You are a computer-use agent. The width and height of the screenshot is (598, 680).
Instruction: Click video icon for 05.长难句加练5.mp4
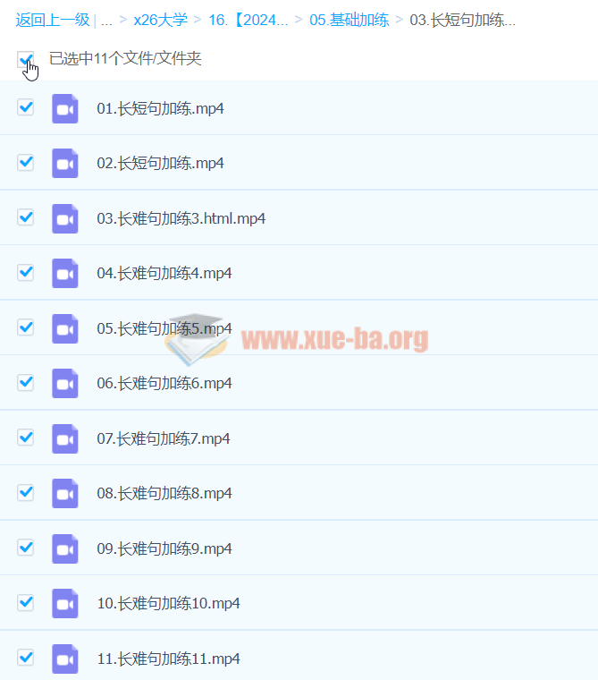click(x=65, y=328)
